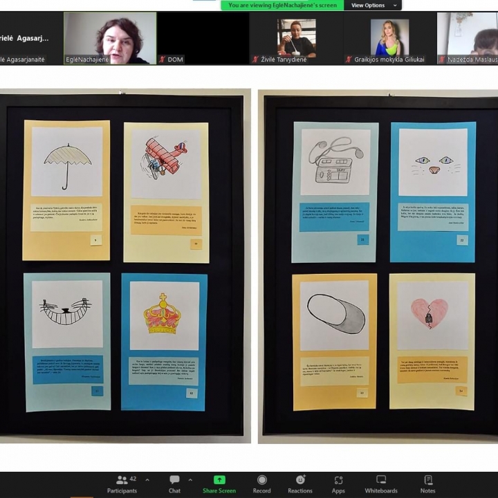Open the Apps panel
498x498 pixels.
pyautogui.click(x=338, y=484)
